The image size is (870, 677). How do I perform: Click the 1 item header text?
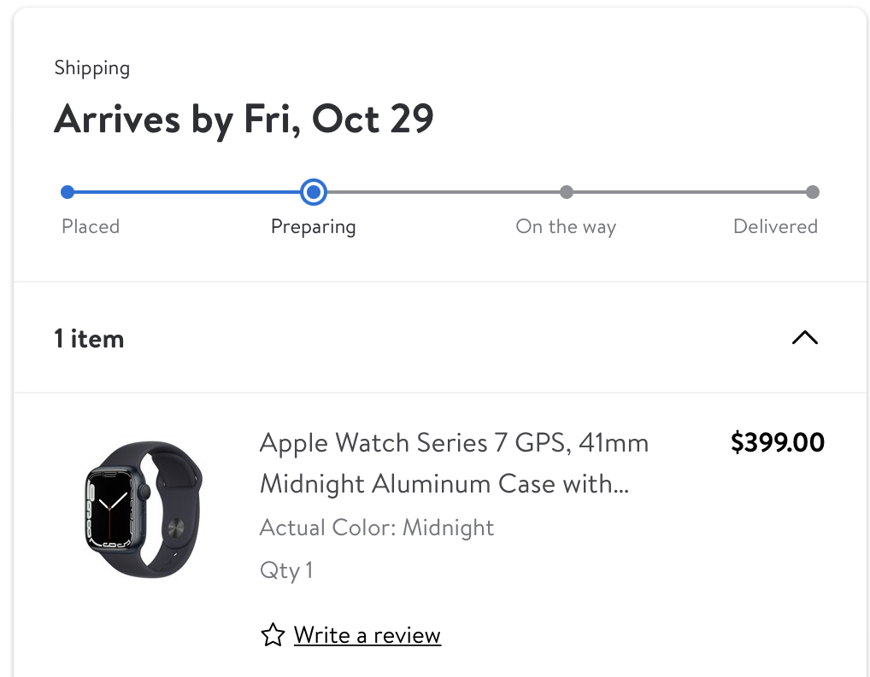click(x=89, y=339)
